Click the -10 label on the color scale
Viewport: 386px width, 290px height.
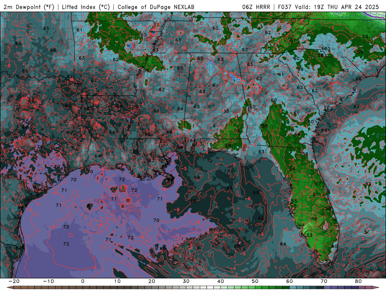point(48,281)
